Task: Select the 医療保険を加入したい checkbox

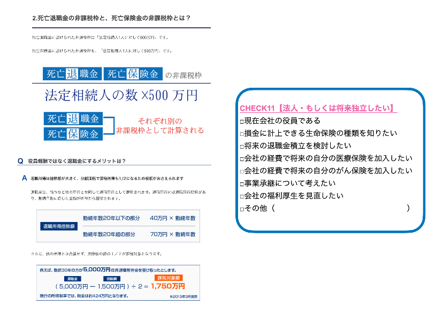Action: point(242,158)
